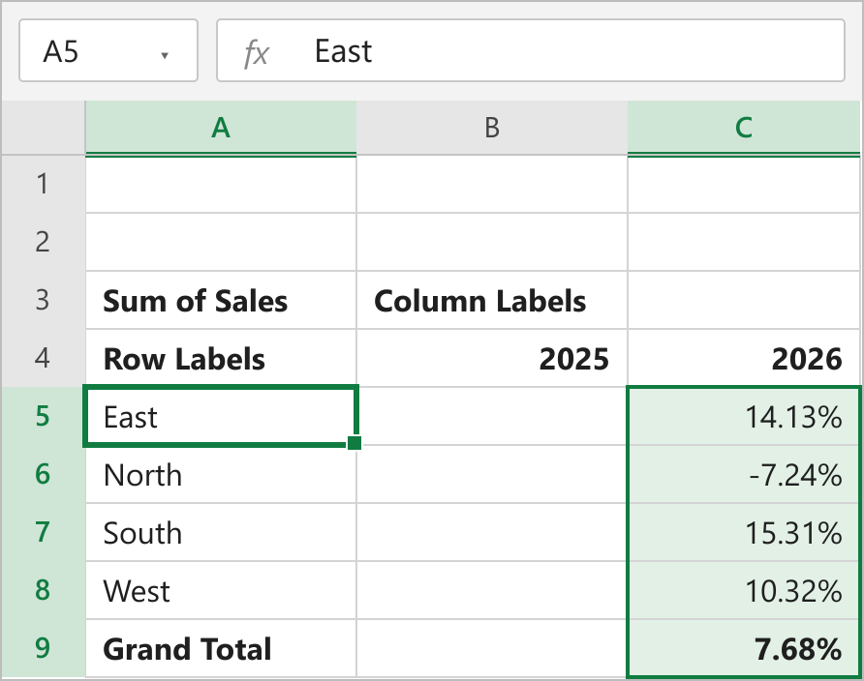The width and height of the screenshot is (864, 681).
Task: Click the select-all corner of the grid
Action: point(43,128)
